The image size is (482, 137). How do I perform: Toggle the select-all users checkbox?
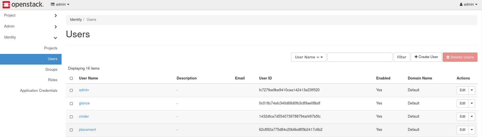coord(71,78)
